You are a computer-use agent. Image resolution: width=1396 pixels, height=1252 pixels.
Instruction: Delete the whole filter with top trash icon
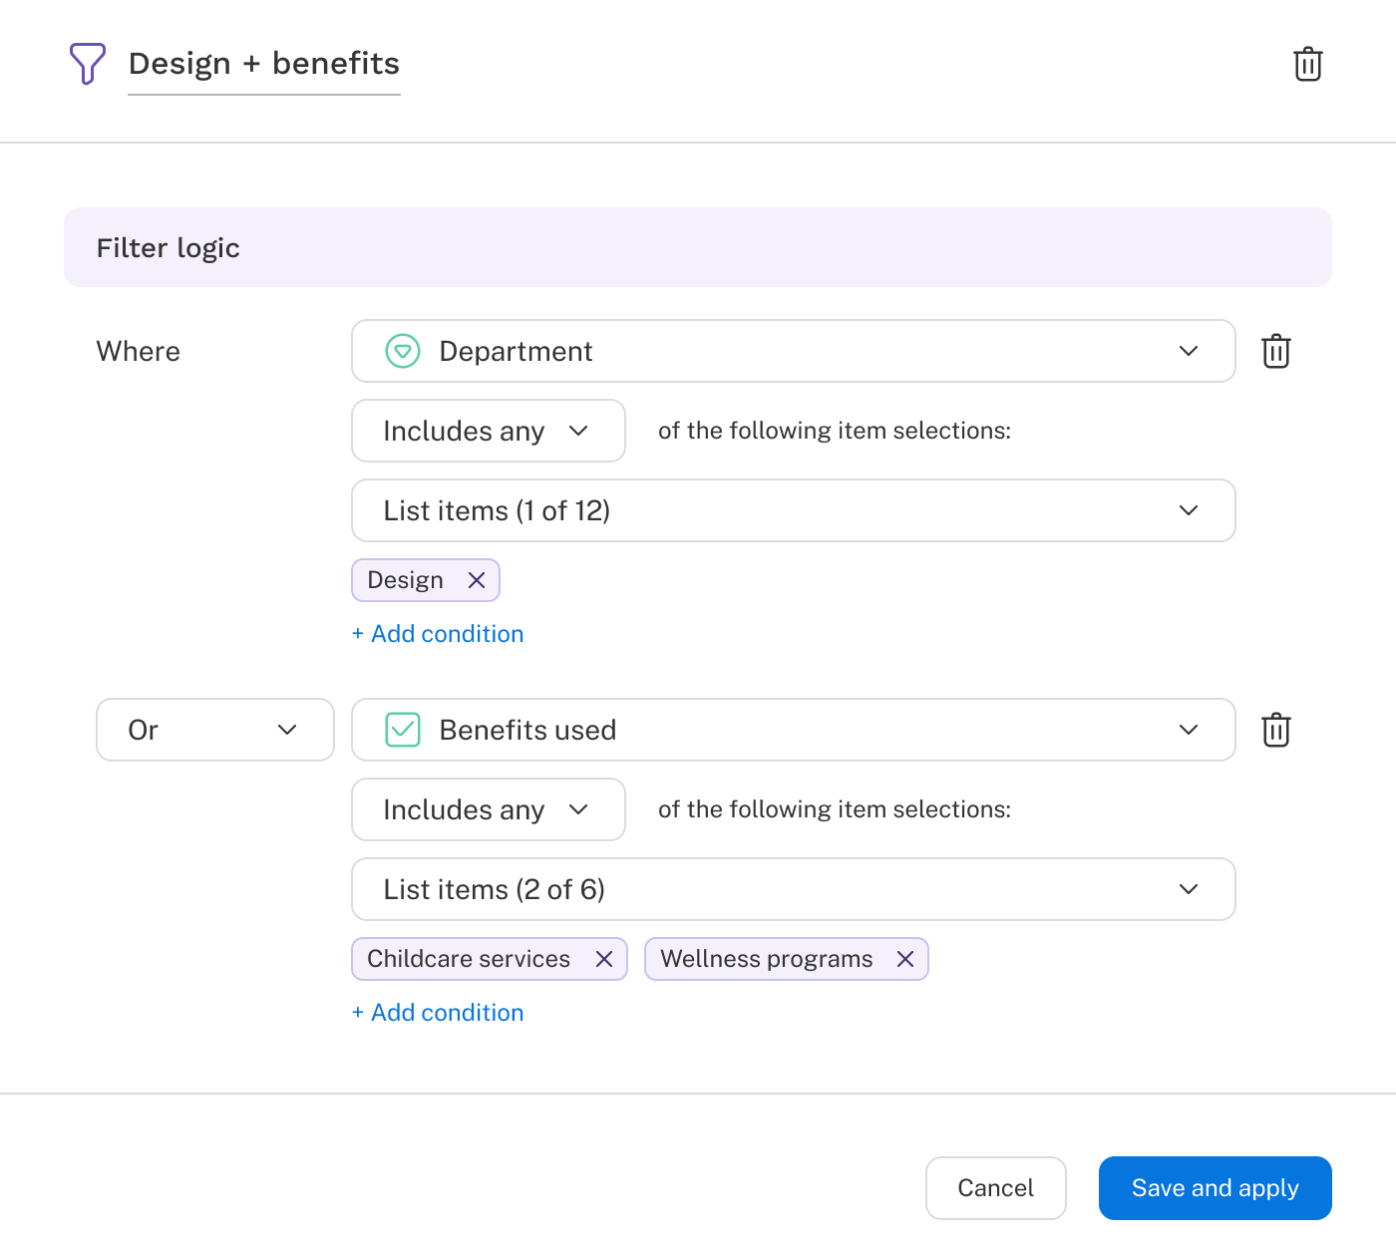tap(1307, 64)
